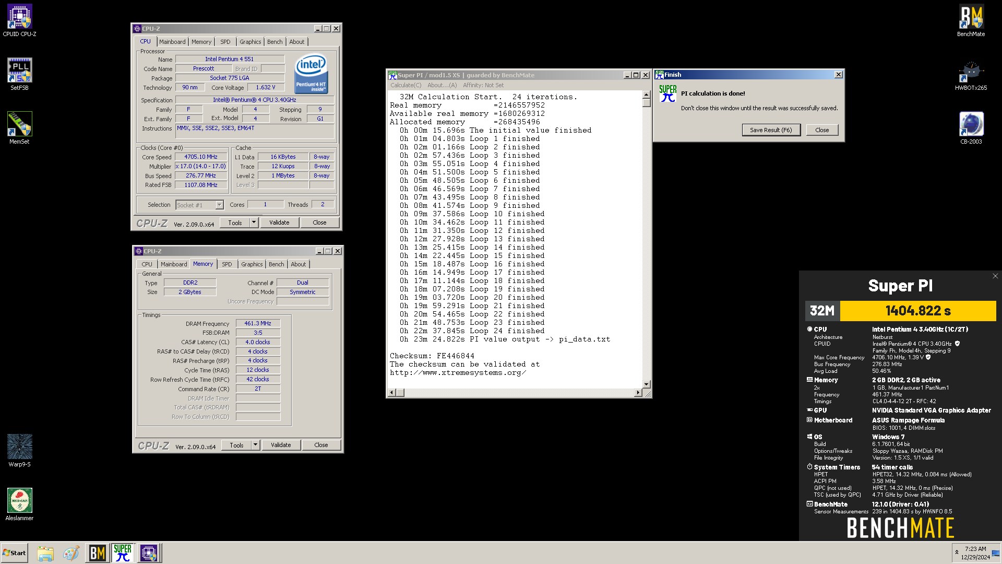
Task: Switch to CPU tab in bottom CPU-Z
Action: [x=147, y=264]
